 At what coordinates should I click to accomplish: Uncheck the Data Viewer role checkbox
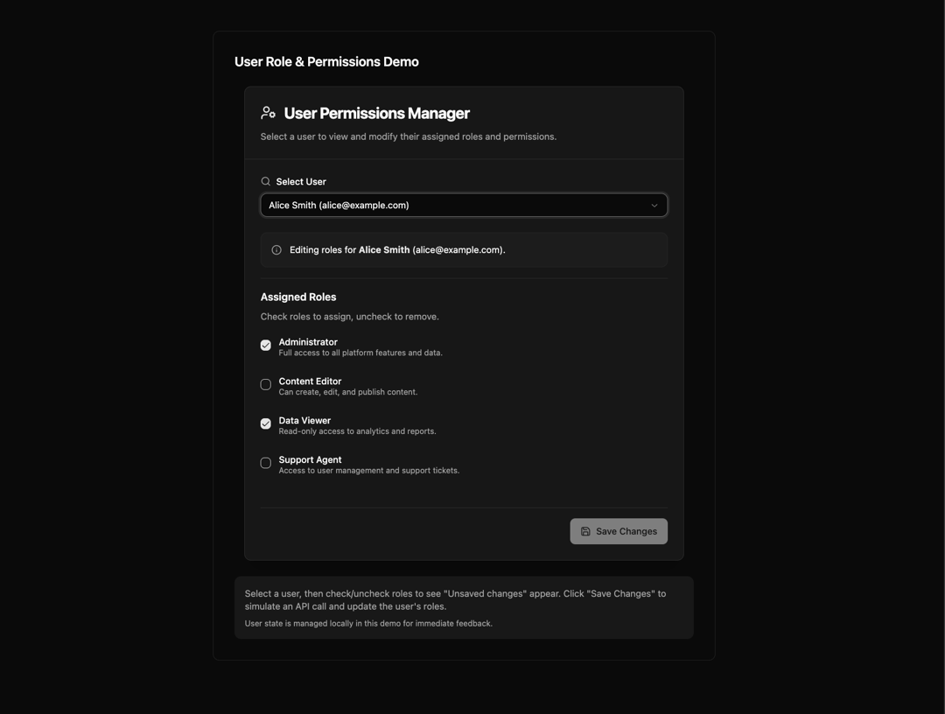pos(266,423)
